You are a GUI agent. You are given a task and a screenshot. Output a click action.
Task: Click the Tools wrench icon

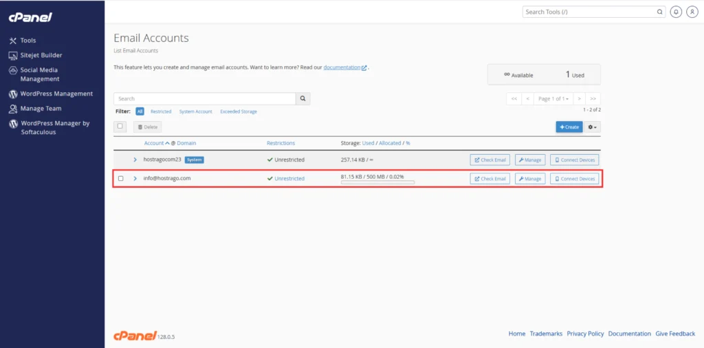(12, 41)
